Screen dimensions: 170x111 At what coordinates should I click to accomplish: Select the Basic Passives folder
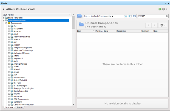coord(19,77)
